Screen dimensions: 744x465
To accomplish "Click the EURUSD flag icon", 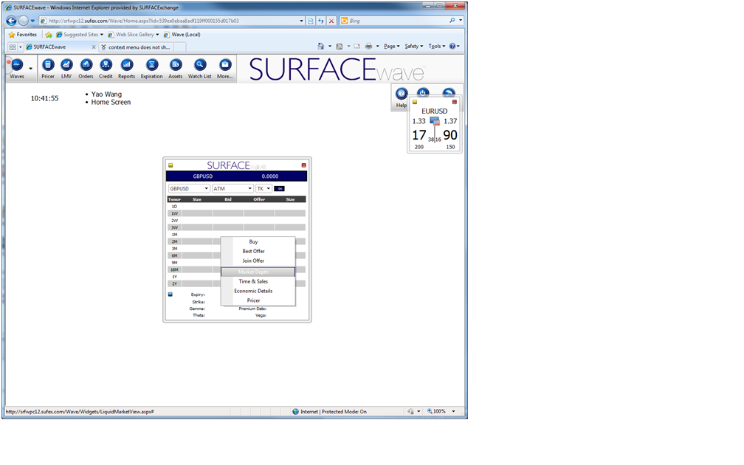I will coord(435,122).
